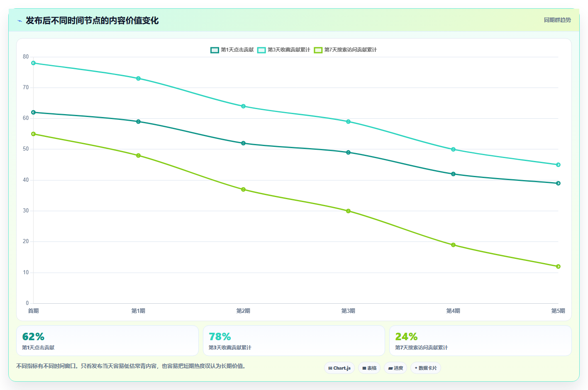The width and height of the screenshot is (588, 390).
Task: Click the 第3天收藏 point at 第5期 (45)
Action: tap(559, 165)
